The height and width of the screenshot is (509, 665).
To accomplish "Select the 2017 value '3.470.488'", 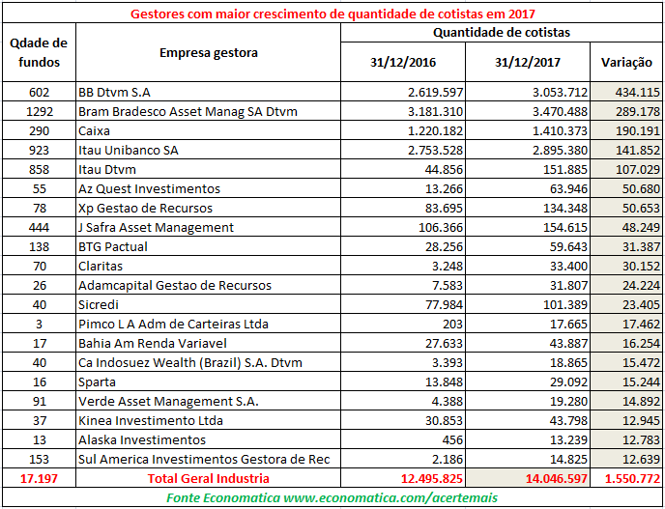I will click(x=528, y=111).
